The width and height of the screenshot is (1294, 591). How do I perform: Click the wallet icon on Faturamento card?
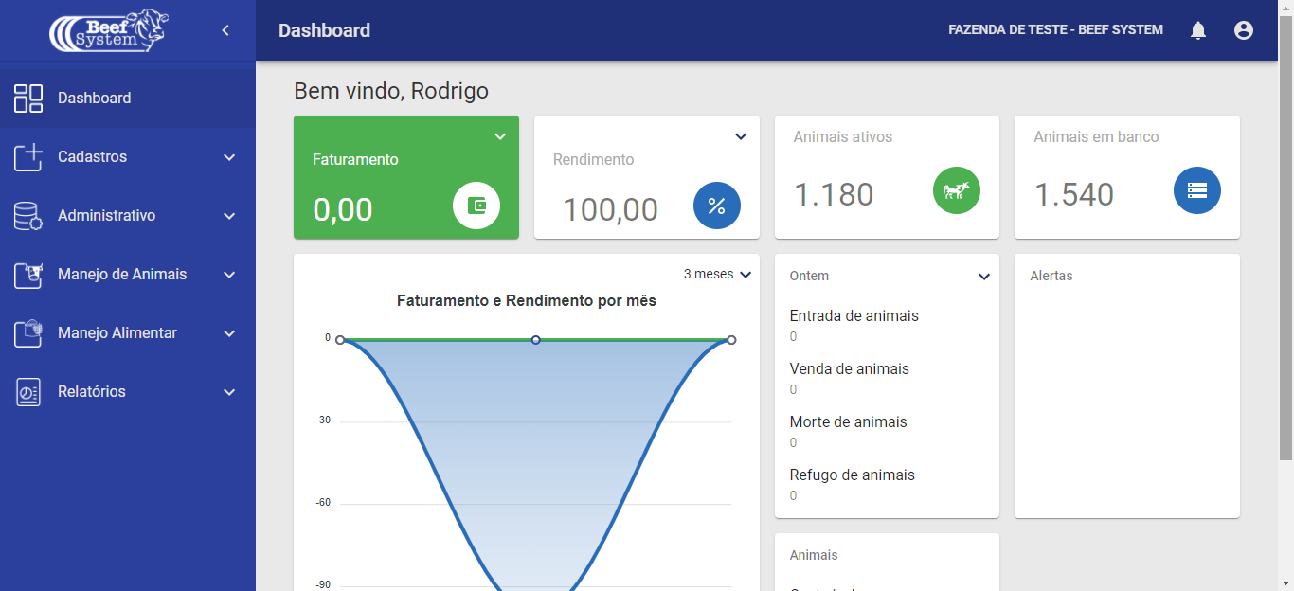point(476,206)
